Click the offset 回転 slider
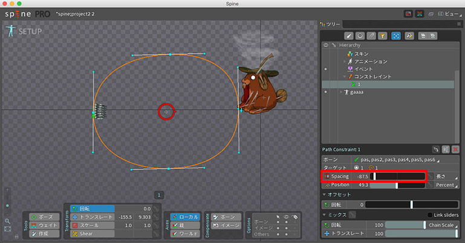Screen dimensions: 465x243 pos(412,204)
